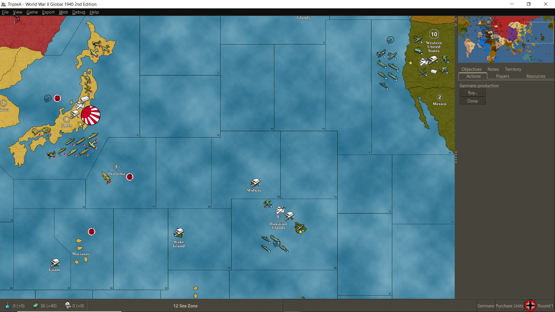The image size is (555, 312).
Task: Click the '12 Sea Zone' status text
Action: tap(186, 306)
